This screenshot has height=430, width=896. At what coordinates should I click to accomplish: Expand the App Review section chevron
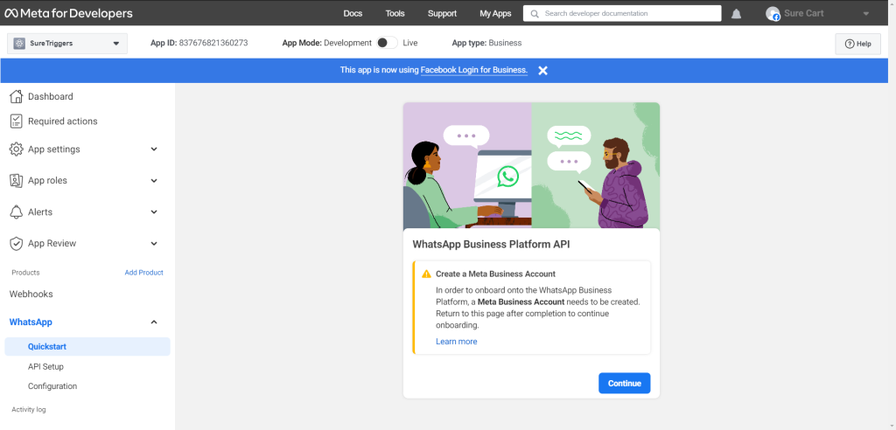pyautogui.click(x=154, y=243)
